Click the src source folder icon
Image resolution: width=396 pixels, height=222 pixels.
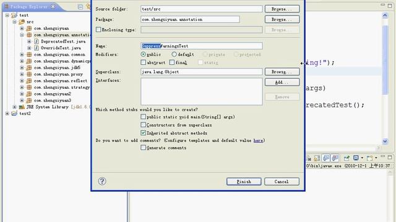22,22
